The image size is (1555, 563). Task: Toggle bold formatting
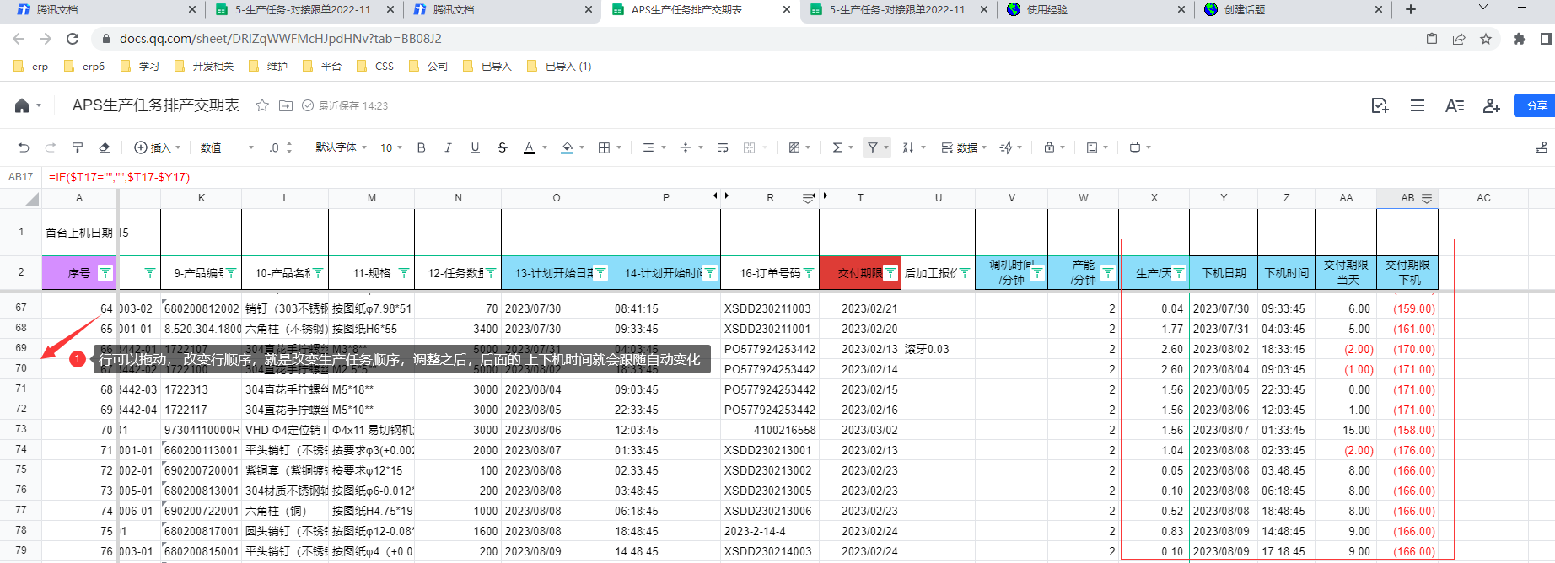tap(422, 147)
